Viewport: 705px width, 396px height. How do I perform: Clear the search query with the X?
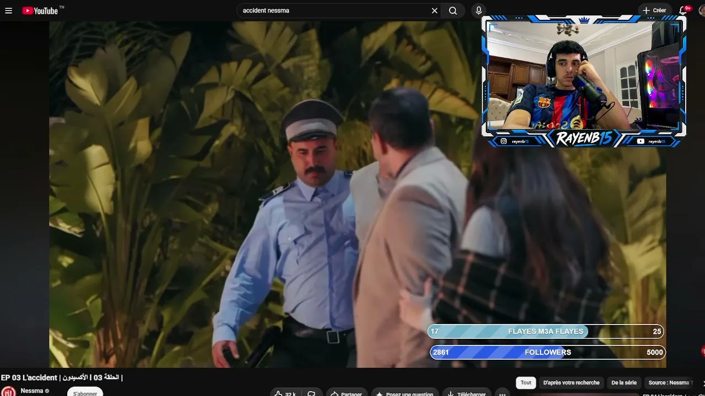[435, 10]
